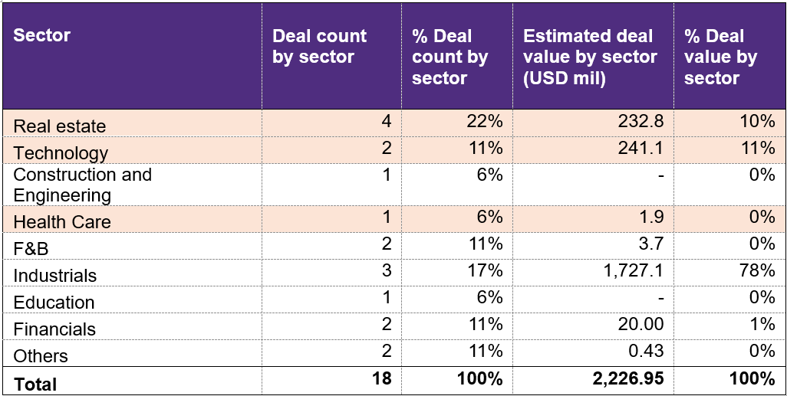Select the Others sector cell
This screenshot has width=787, height=396.
click(41, 356)
